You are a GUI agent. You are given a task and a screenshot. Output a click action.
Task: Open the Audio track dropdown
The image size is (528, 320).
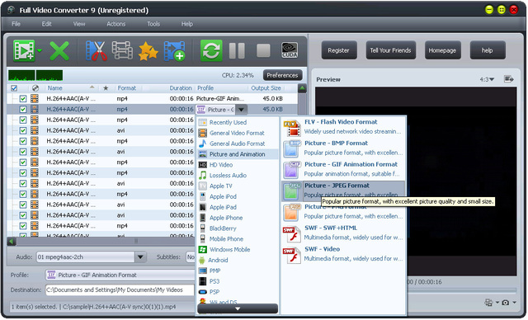pos(140,257)
